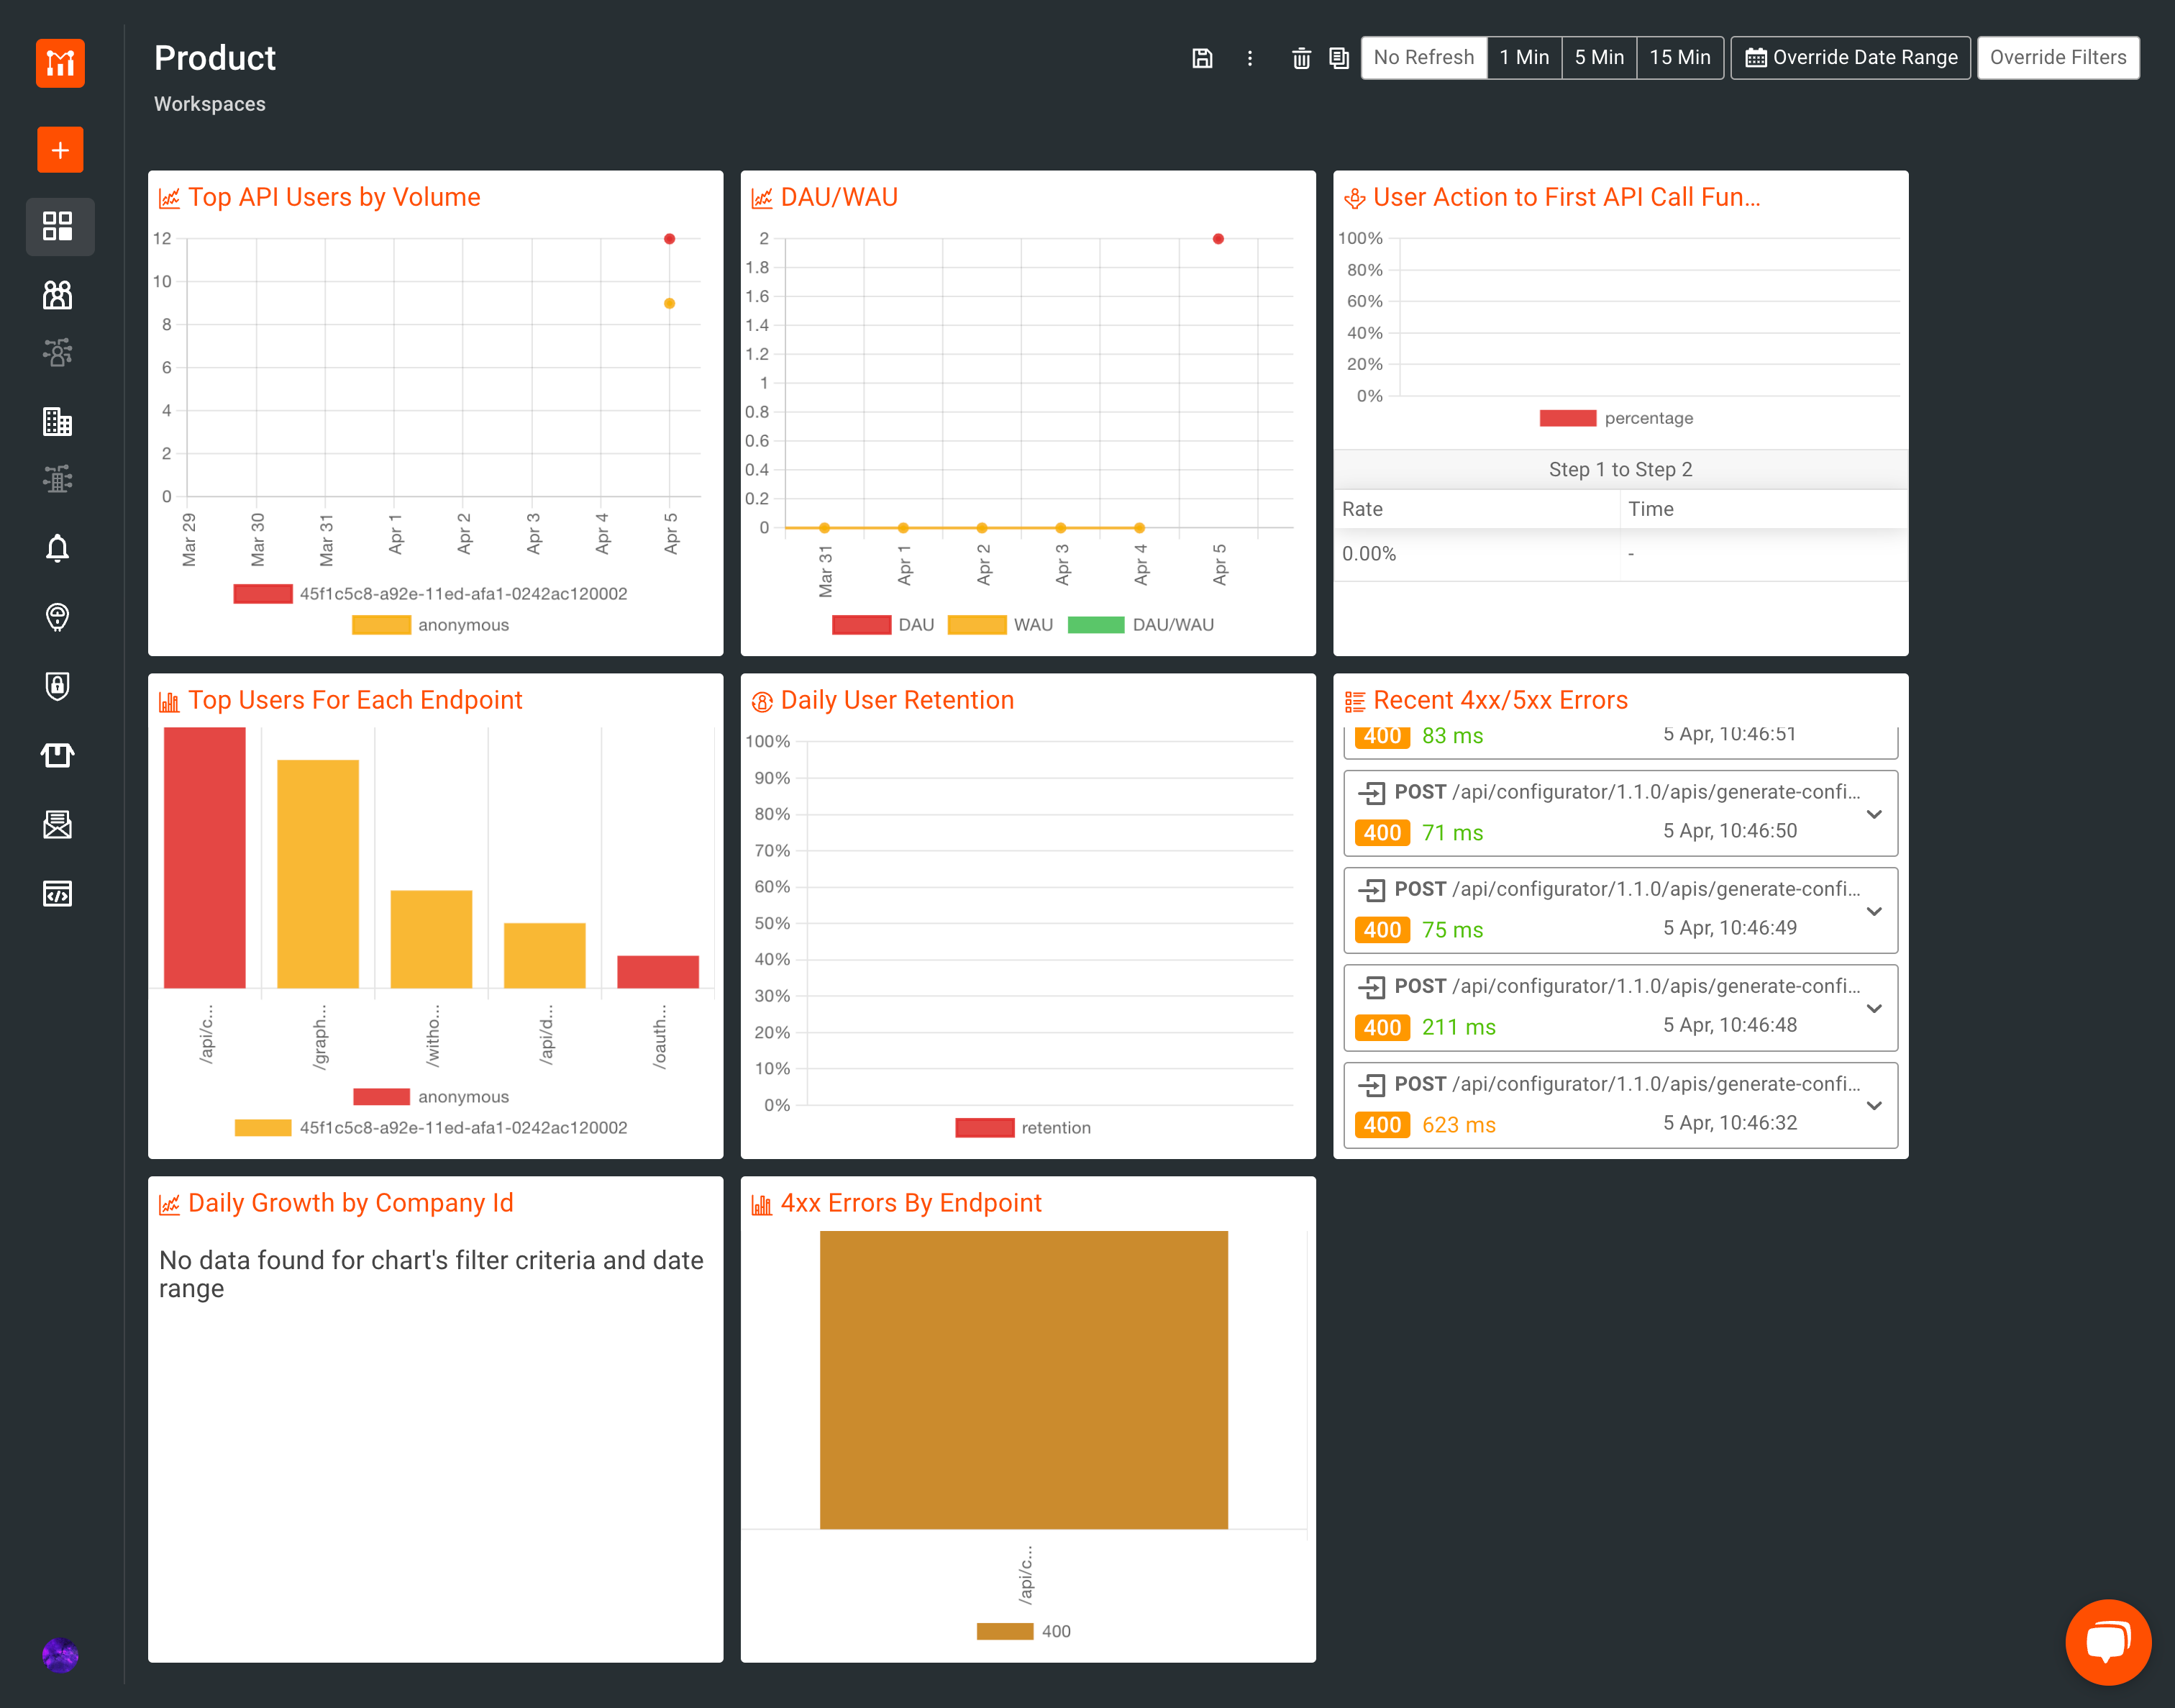
Task: Click the list icon of Recent 4xx/5xx Errors
Action: coord(1354,701)
